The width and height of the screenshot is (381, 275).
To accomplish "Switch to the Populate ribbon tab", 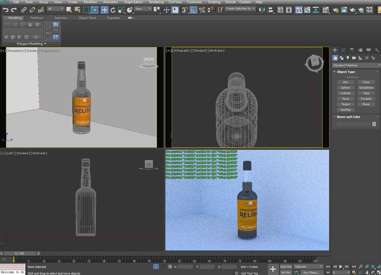I will click(114, 18).
